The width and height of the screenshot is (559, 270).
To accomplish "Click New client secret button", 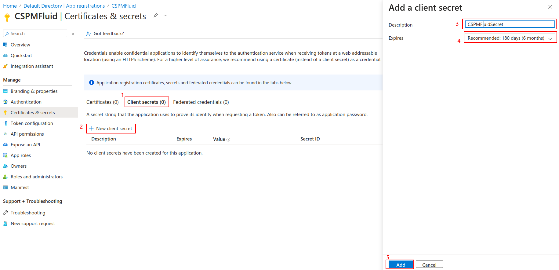I will (x=111, y=128).
